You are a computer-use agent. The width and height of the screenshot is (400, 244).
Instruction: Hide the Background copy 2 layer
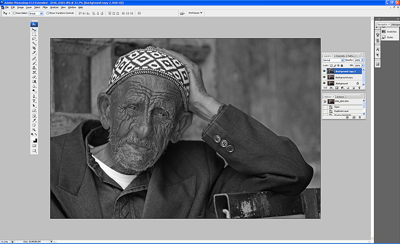click(324, 71)
